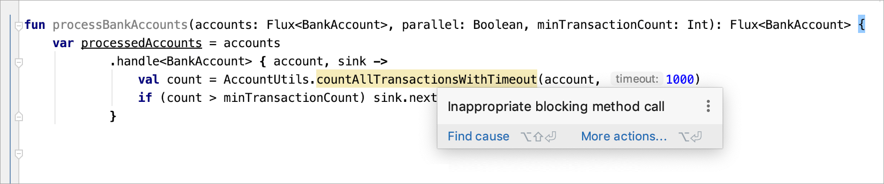Image resolution: width=884 pixels, height=184 pixels.
Task: Click the bottommost gutter fold marker
Action: click(x=19, y=154)
